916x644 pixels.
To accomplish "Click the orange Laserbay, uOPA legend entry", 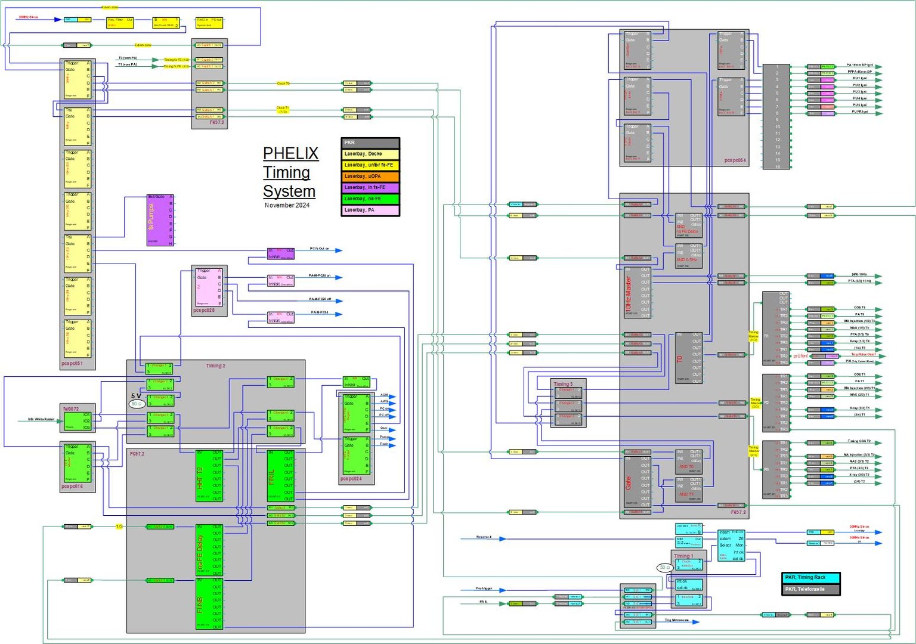I will [x=370, y=177].
